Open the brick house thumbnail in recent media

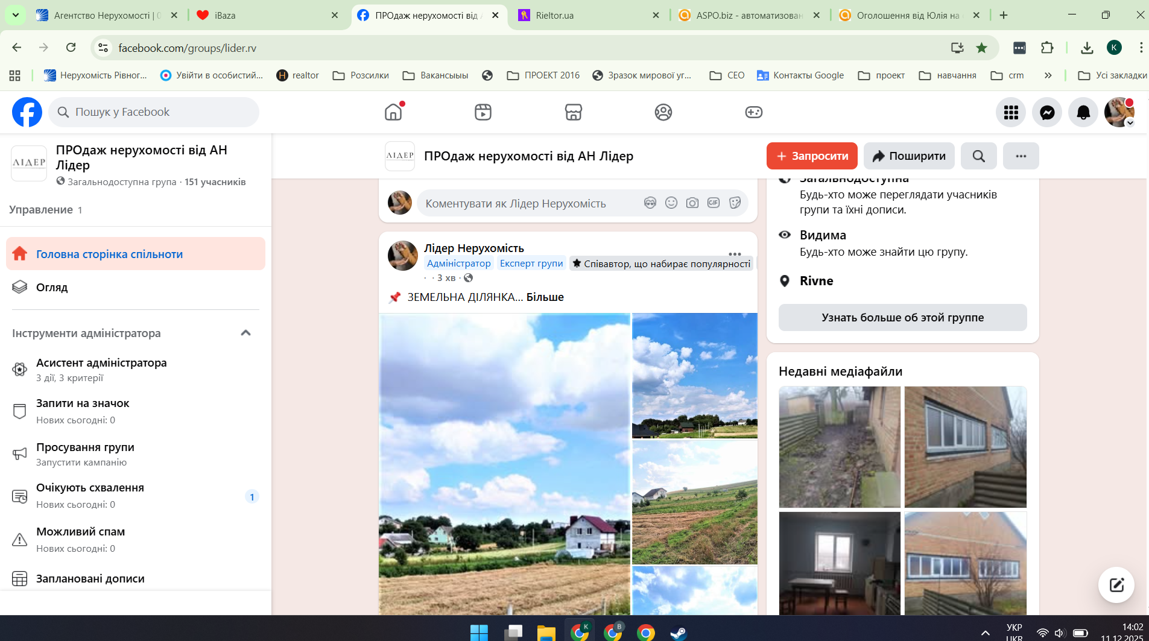tap(965, 447)
